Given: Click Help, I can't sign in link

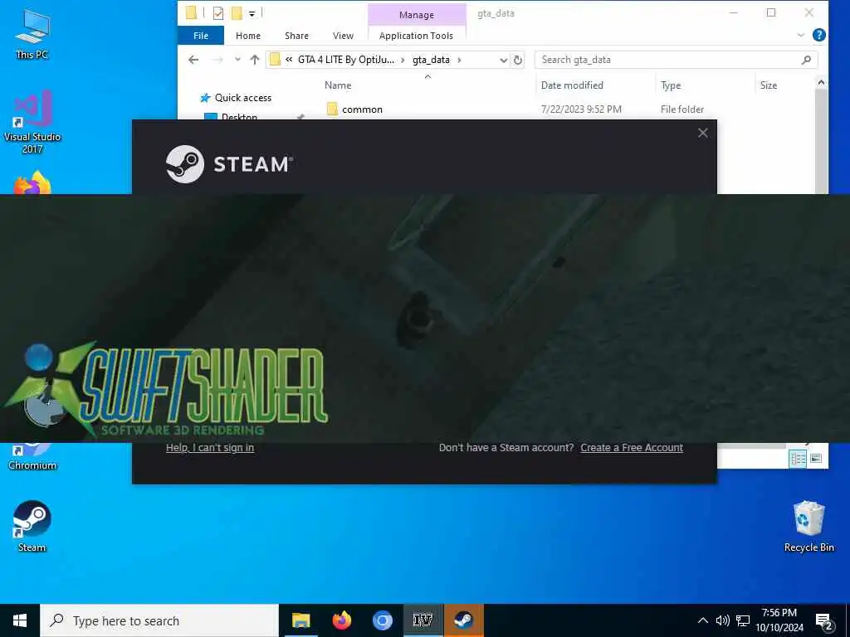Looking at the screenshot, I should [x=210, y=447].
